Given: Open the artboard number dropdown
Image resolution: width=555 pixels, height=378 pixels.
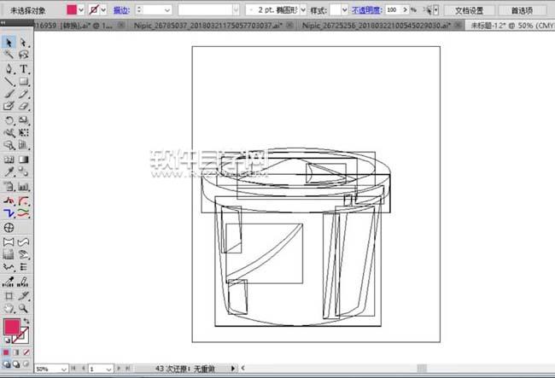Looking at the screenshot, I should click(108, 369).
